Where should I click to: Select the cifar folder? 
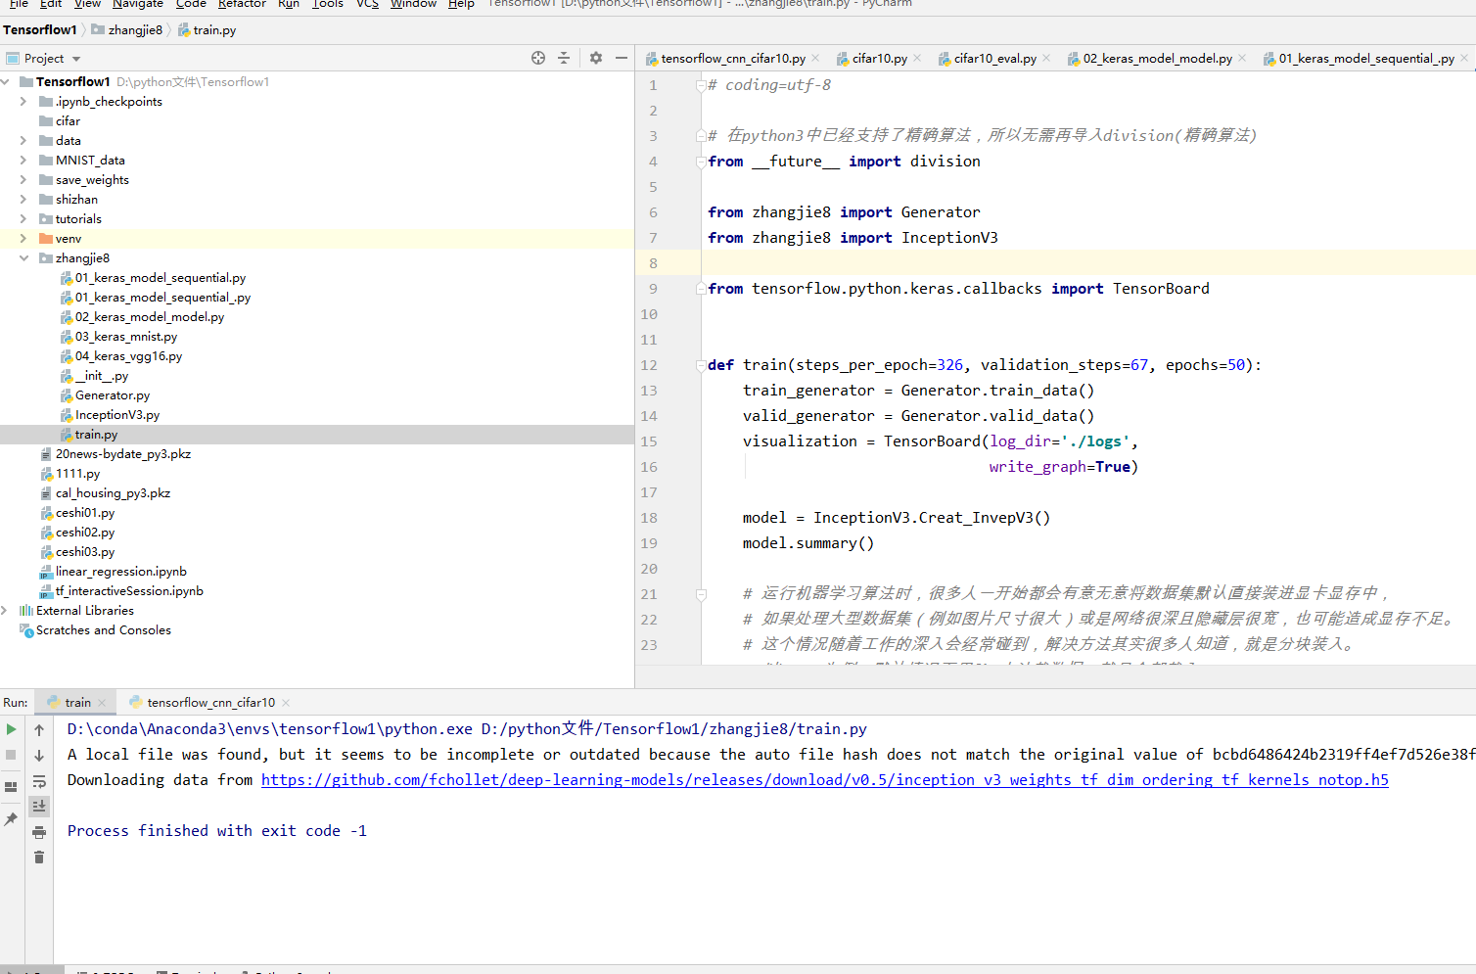tap(68, 121)
